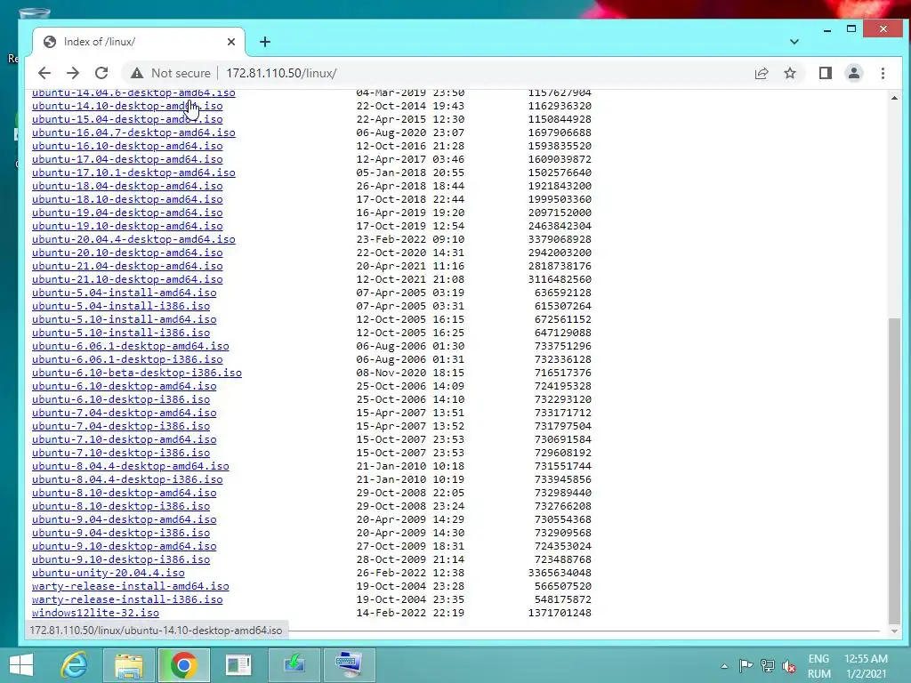Click Chrome icon in taskbar
Viewport: 911px width, 683px height.
183,665
